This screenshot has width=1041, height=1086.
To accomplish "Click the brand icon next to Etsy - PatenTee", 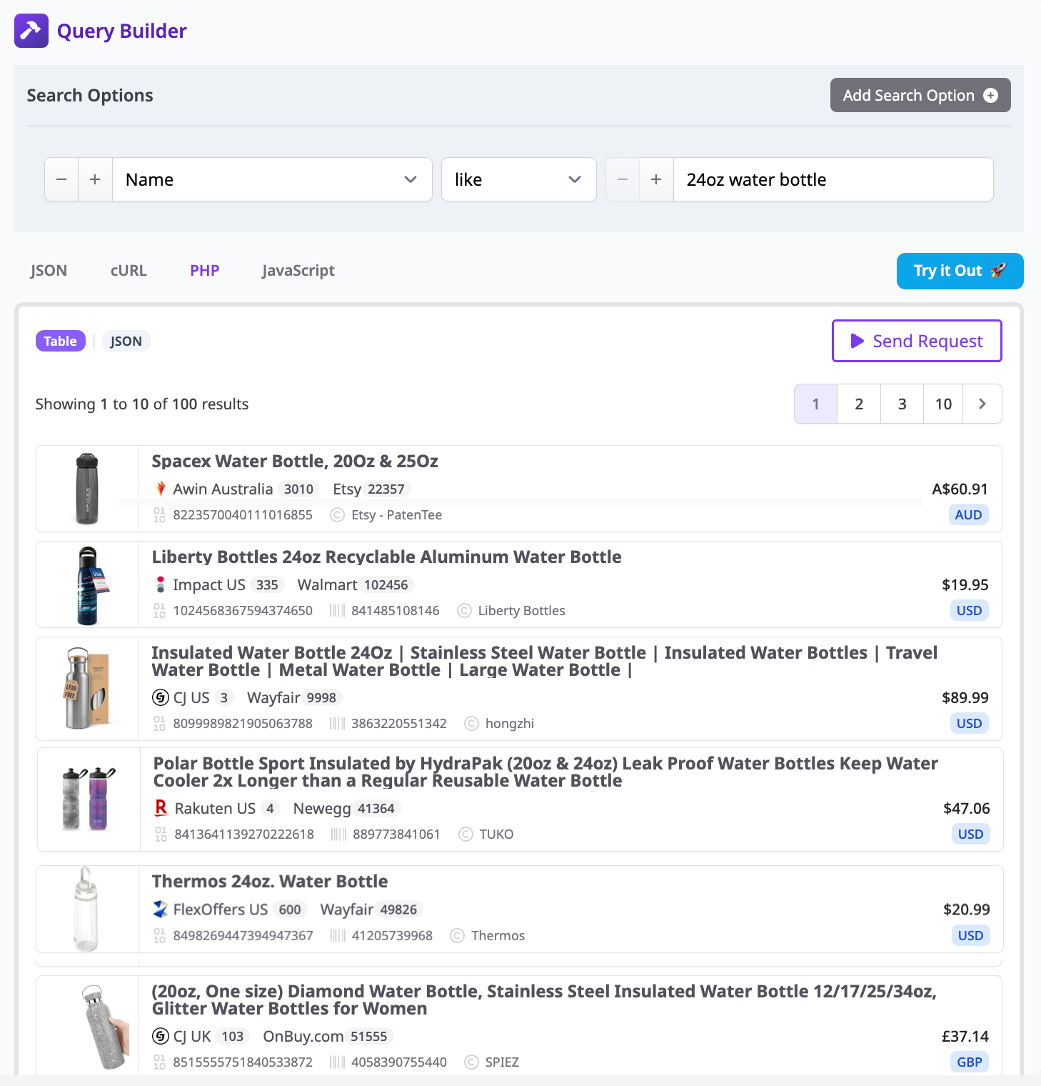I will pos(337,514).
